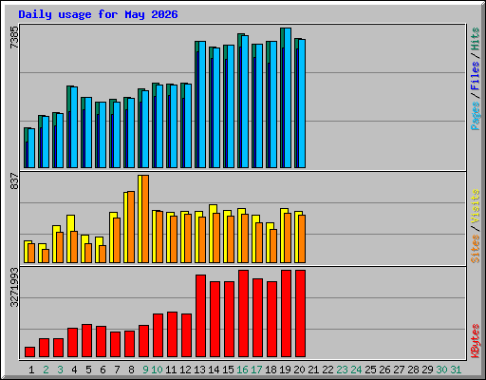Select day 14 on the x-axis

(x=214, y=370)
